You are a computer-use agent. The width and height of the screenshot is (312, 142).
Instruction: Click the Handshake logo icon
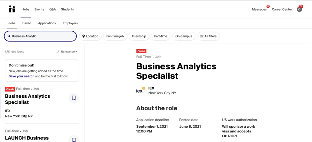pos(12,9)
